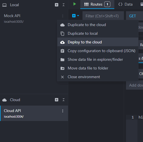Click the add local environment plus icon
This screenshot has height=142, width=143.
point(57,5)
